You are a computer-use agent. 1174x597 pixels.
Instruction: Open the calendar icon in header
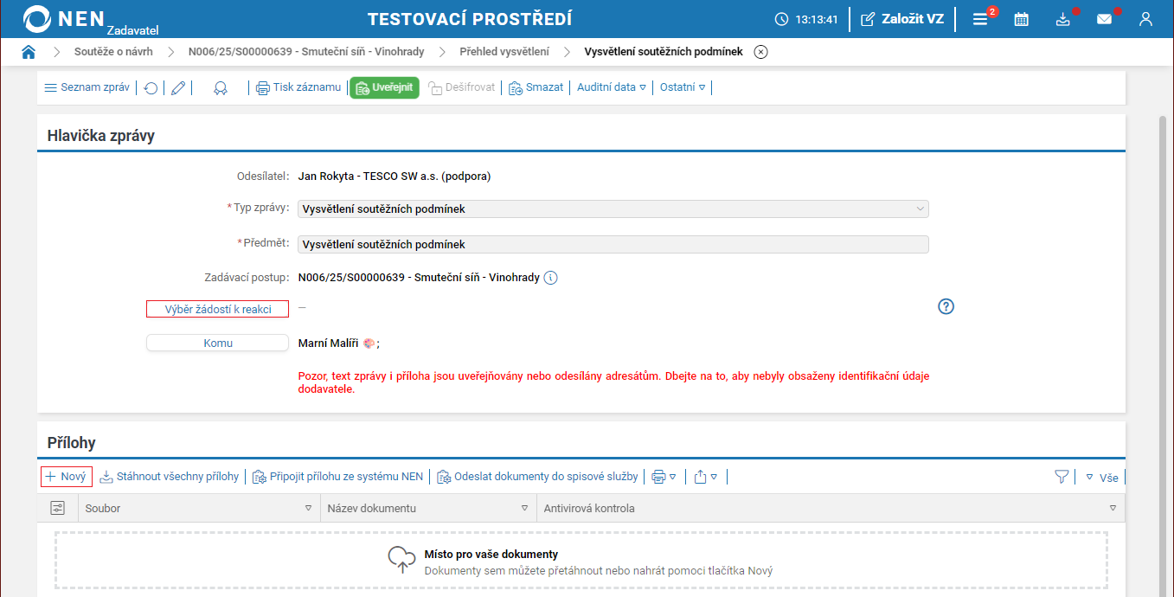coord(1022,19)
